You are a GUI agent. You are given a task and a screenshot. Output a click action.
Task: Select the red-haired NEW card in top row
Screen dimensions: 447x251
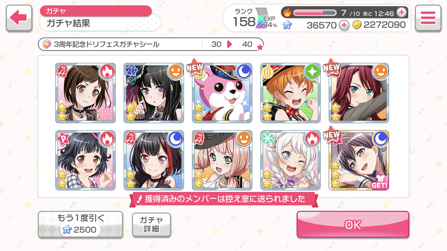tap(359, 93)
